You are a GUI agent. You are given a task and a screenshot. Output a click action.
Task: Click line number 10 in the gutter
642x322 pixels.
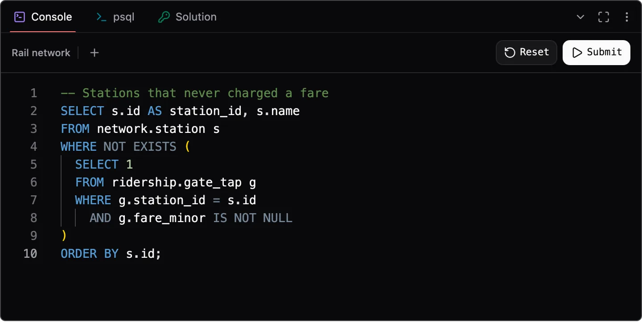(30, 254)
